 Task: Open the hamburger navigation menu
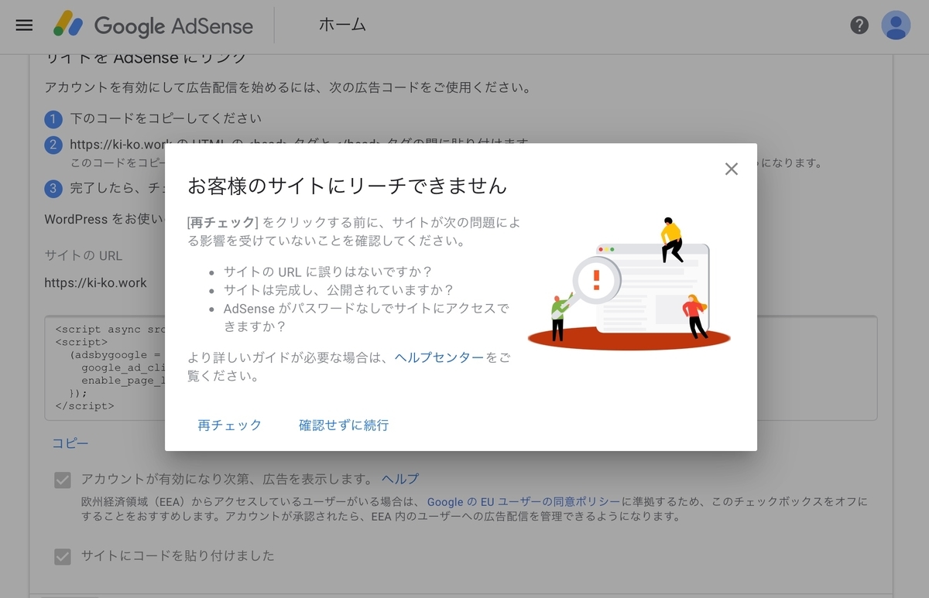24,25
